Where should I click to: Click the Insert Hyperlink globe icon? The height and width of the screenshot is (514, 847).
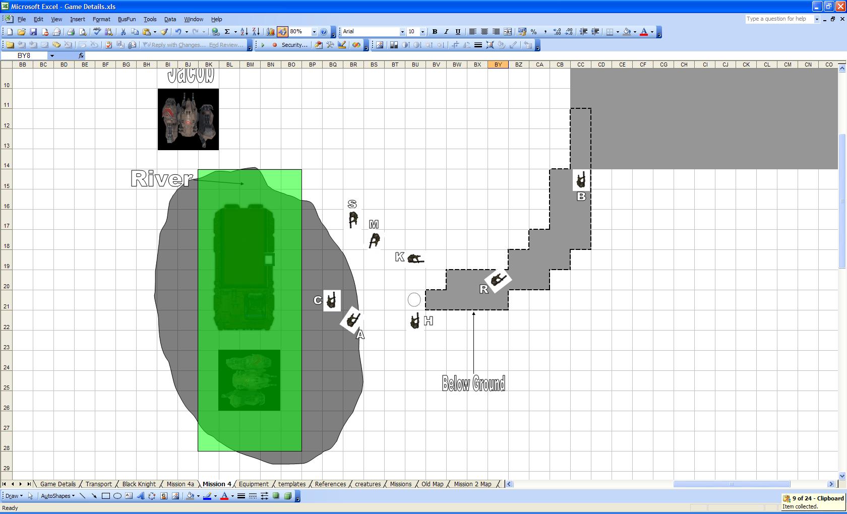click(216, 32)
